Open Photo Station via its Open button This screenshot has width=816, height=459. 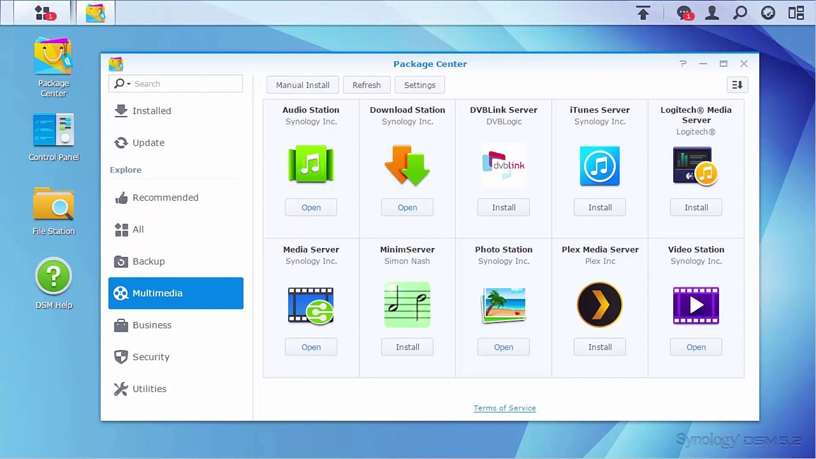(504, 347)
